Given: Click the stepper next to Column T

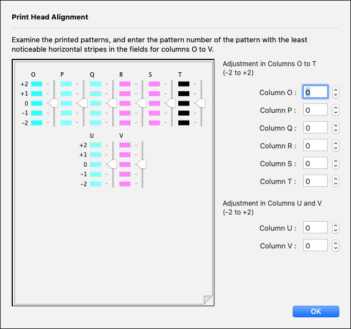Looking at the screenshot, I should (335, 181).
